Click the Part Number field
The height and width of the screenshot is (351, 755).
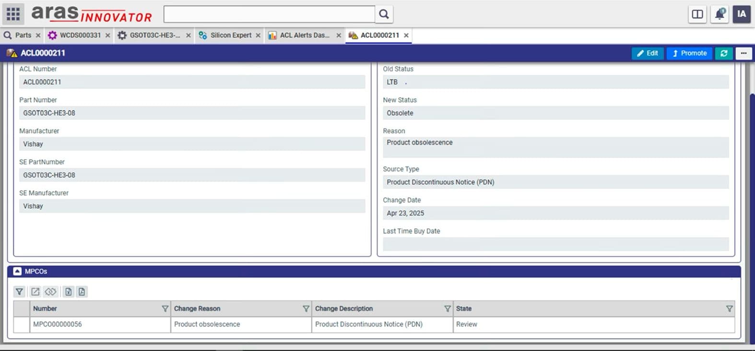192,113
